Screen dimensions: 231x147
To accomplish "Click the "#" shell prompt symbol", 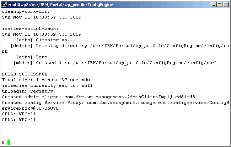I will (x=3, y=142).
